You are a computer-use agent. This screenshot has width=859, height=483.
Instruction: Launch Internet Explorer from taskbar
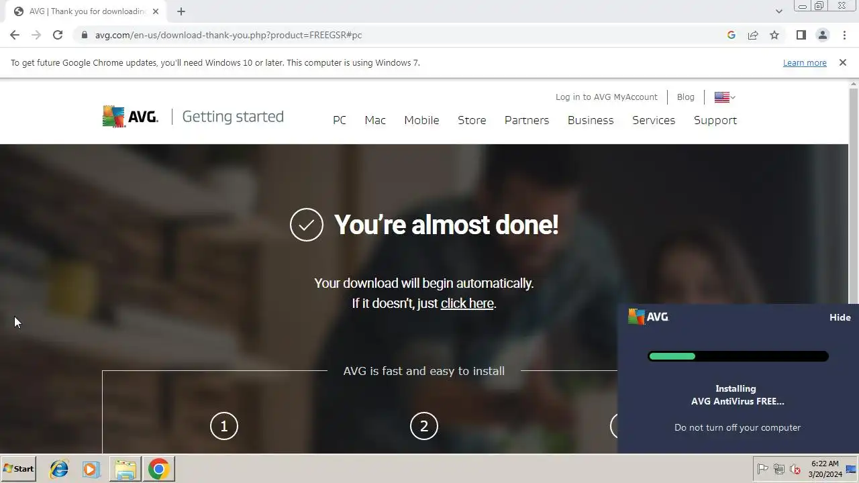click(59, 469)
